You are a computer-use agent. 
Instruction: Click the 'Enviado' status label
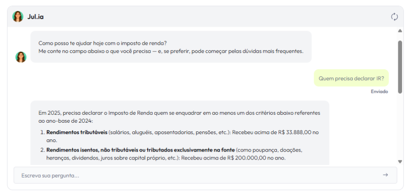(x=379, y=92)
